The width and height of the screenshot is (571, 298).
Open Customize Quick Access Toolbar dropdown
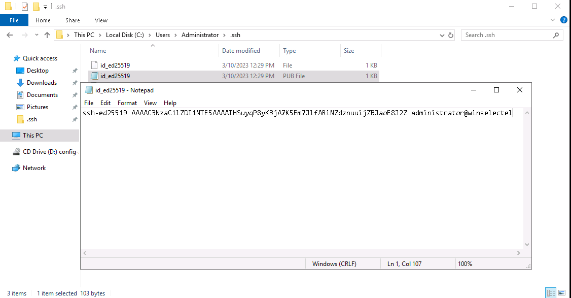point(46,7)
